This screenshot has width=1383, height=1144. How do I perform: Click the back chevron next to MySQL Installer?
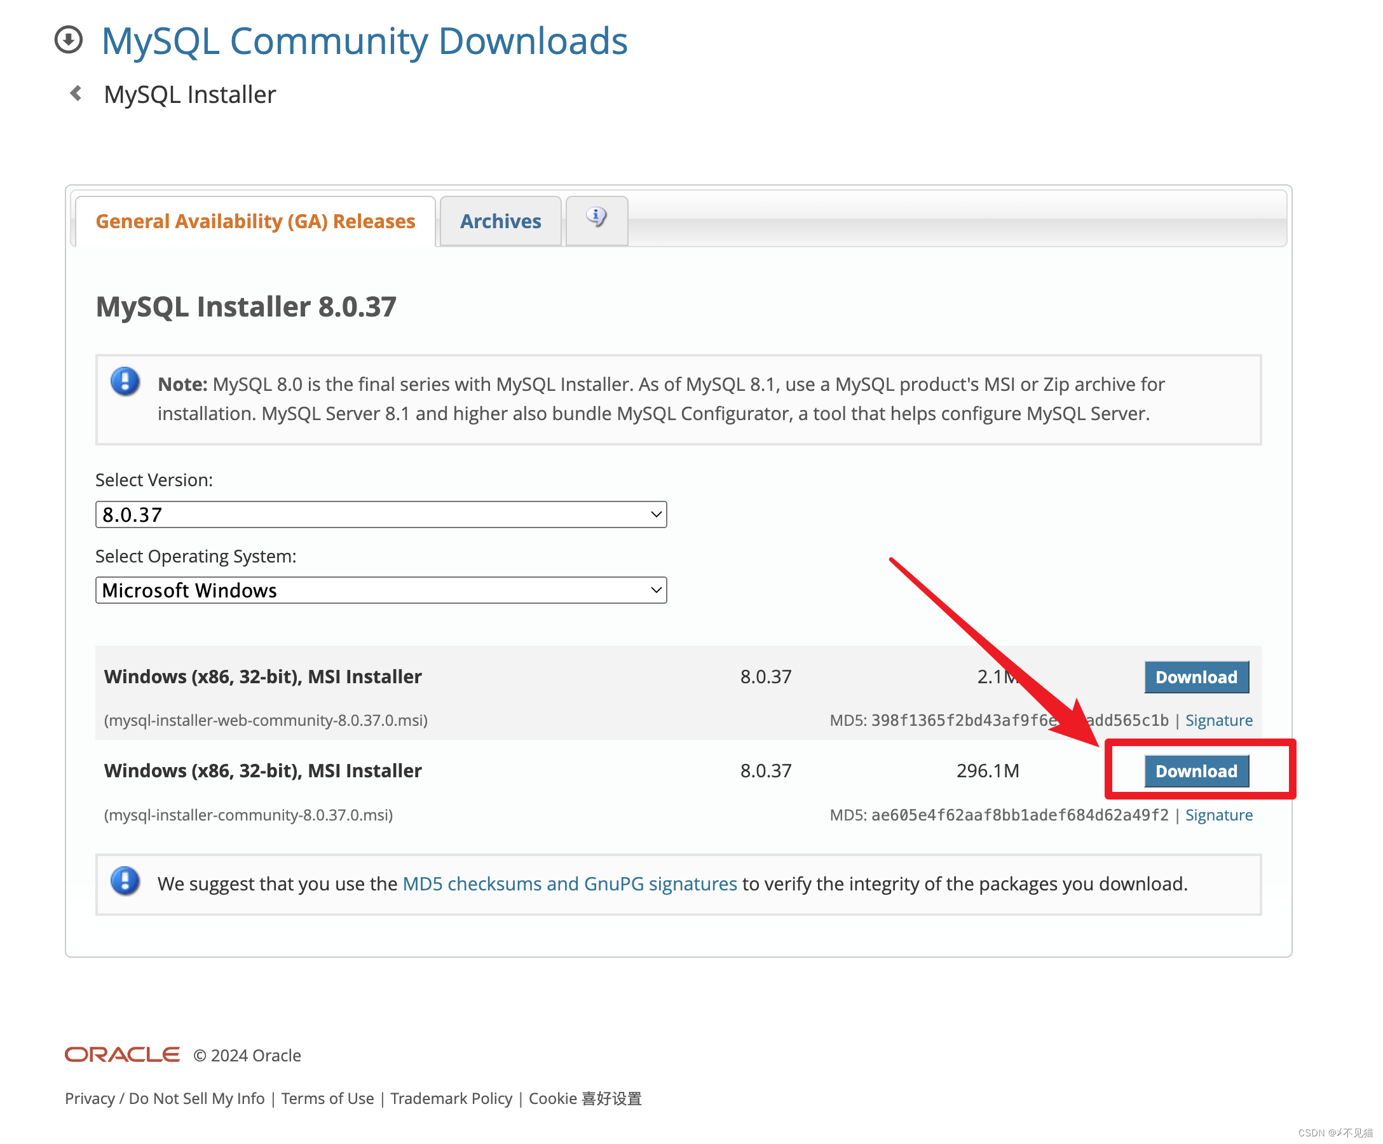pyautogui.click(x=76, y=93)
